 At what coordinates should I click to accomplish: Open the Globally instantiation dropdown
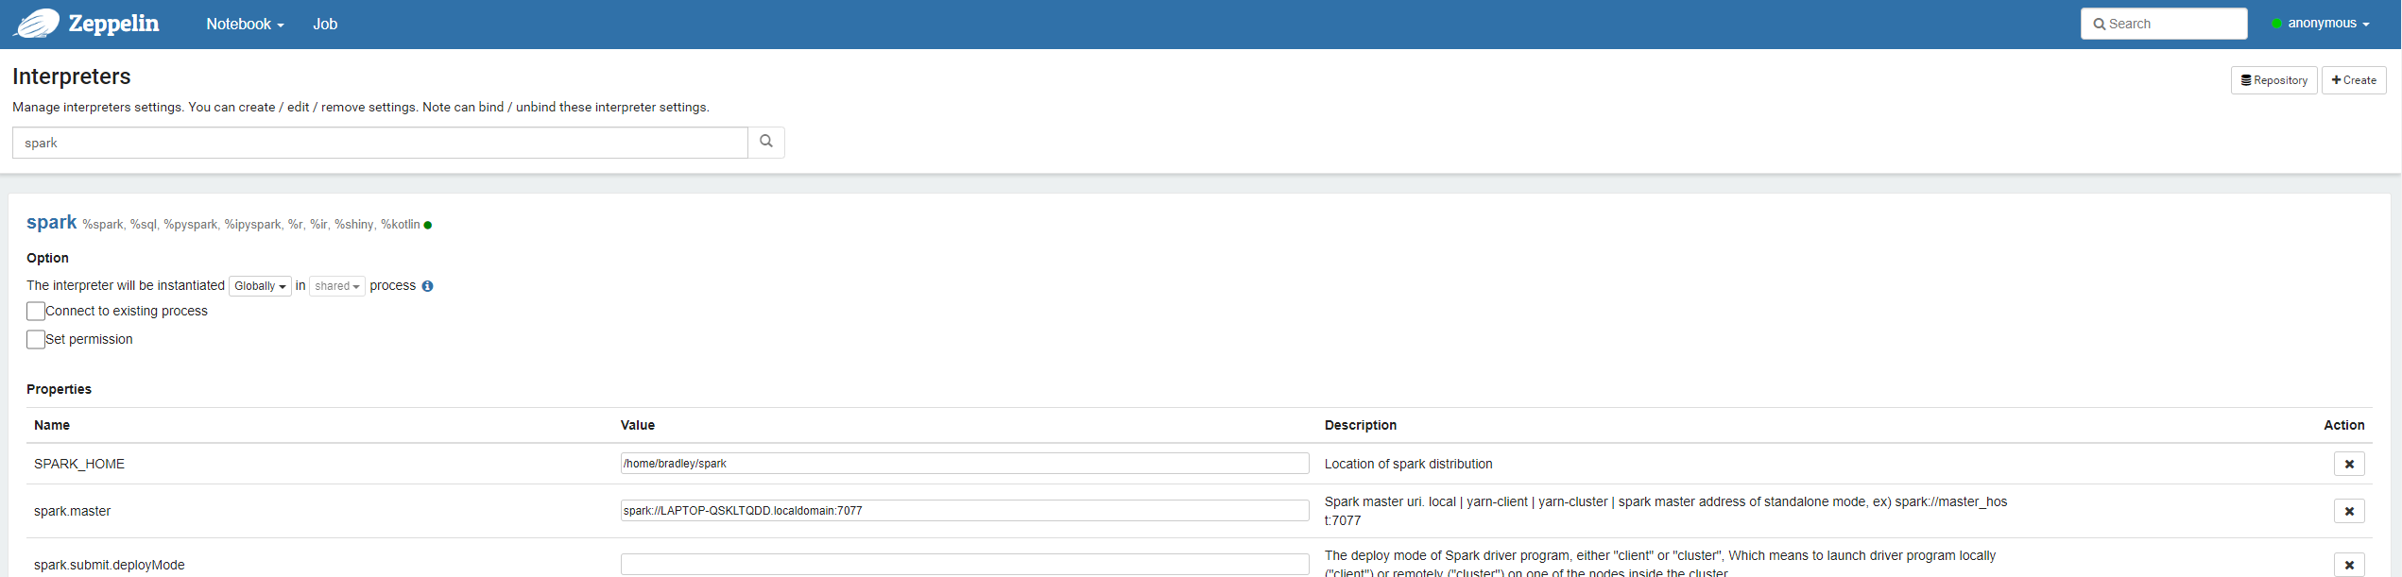tap(260, 286)
